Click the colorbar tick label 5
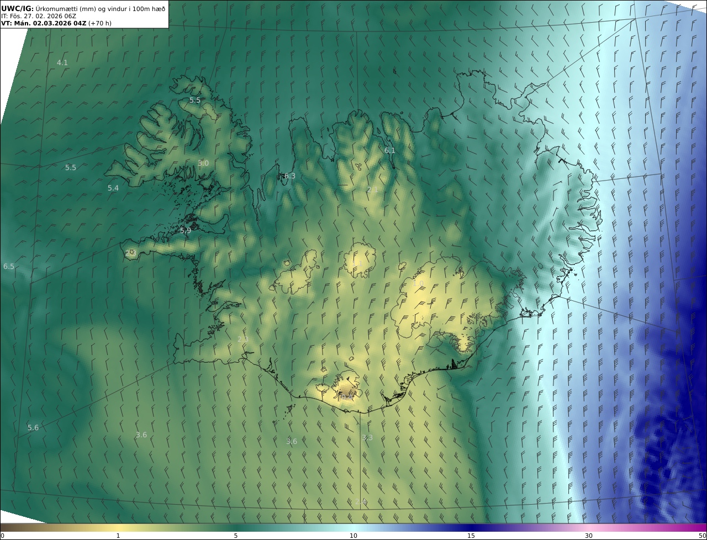Viewport: 707px width, 540px height. (236, 536)
